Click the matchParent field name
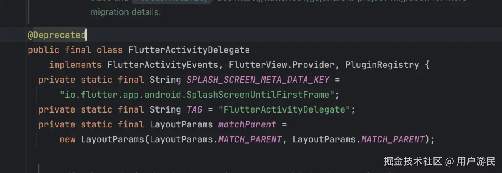502x173 pixels. [247, 124]
